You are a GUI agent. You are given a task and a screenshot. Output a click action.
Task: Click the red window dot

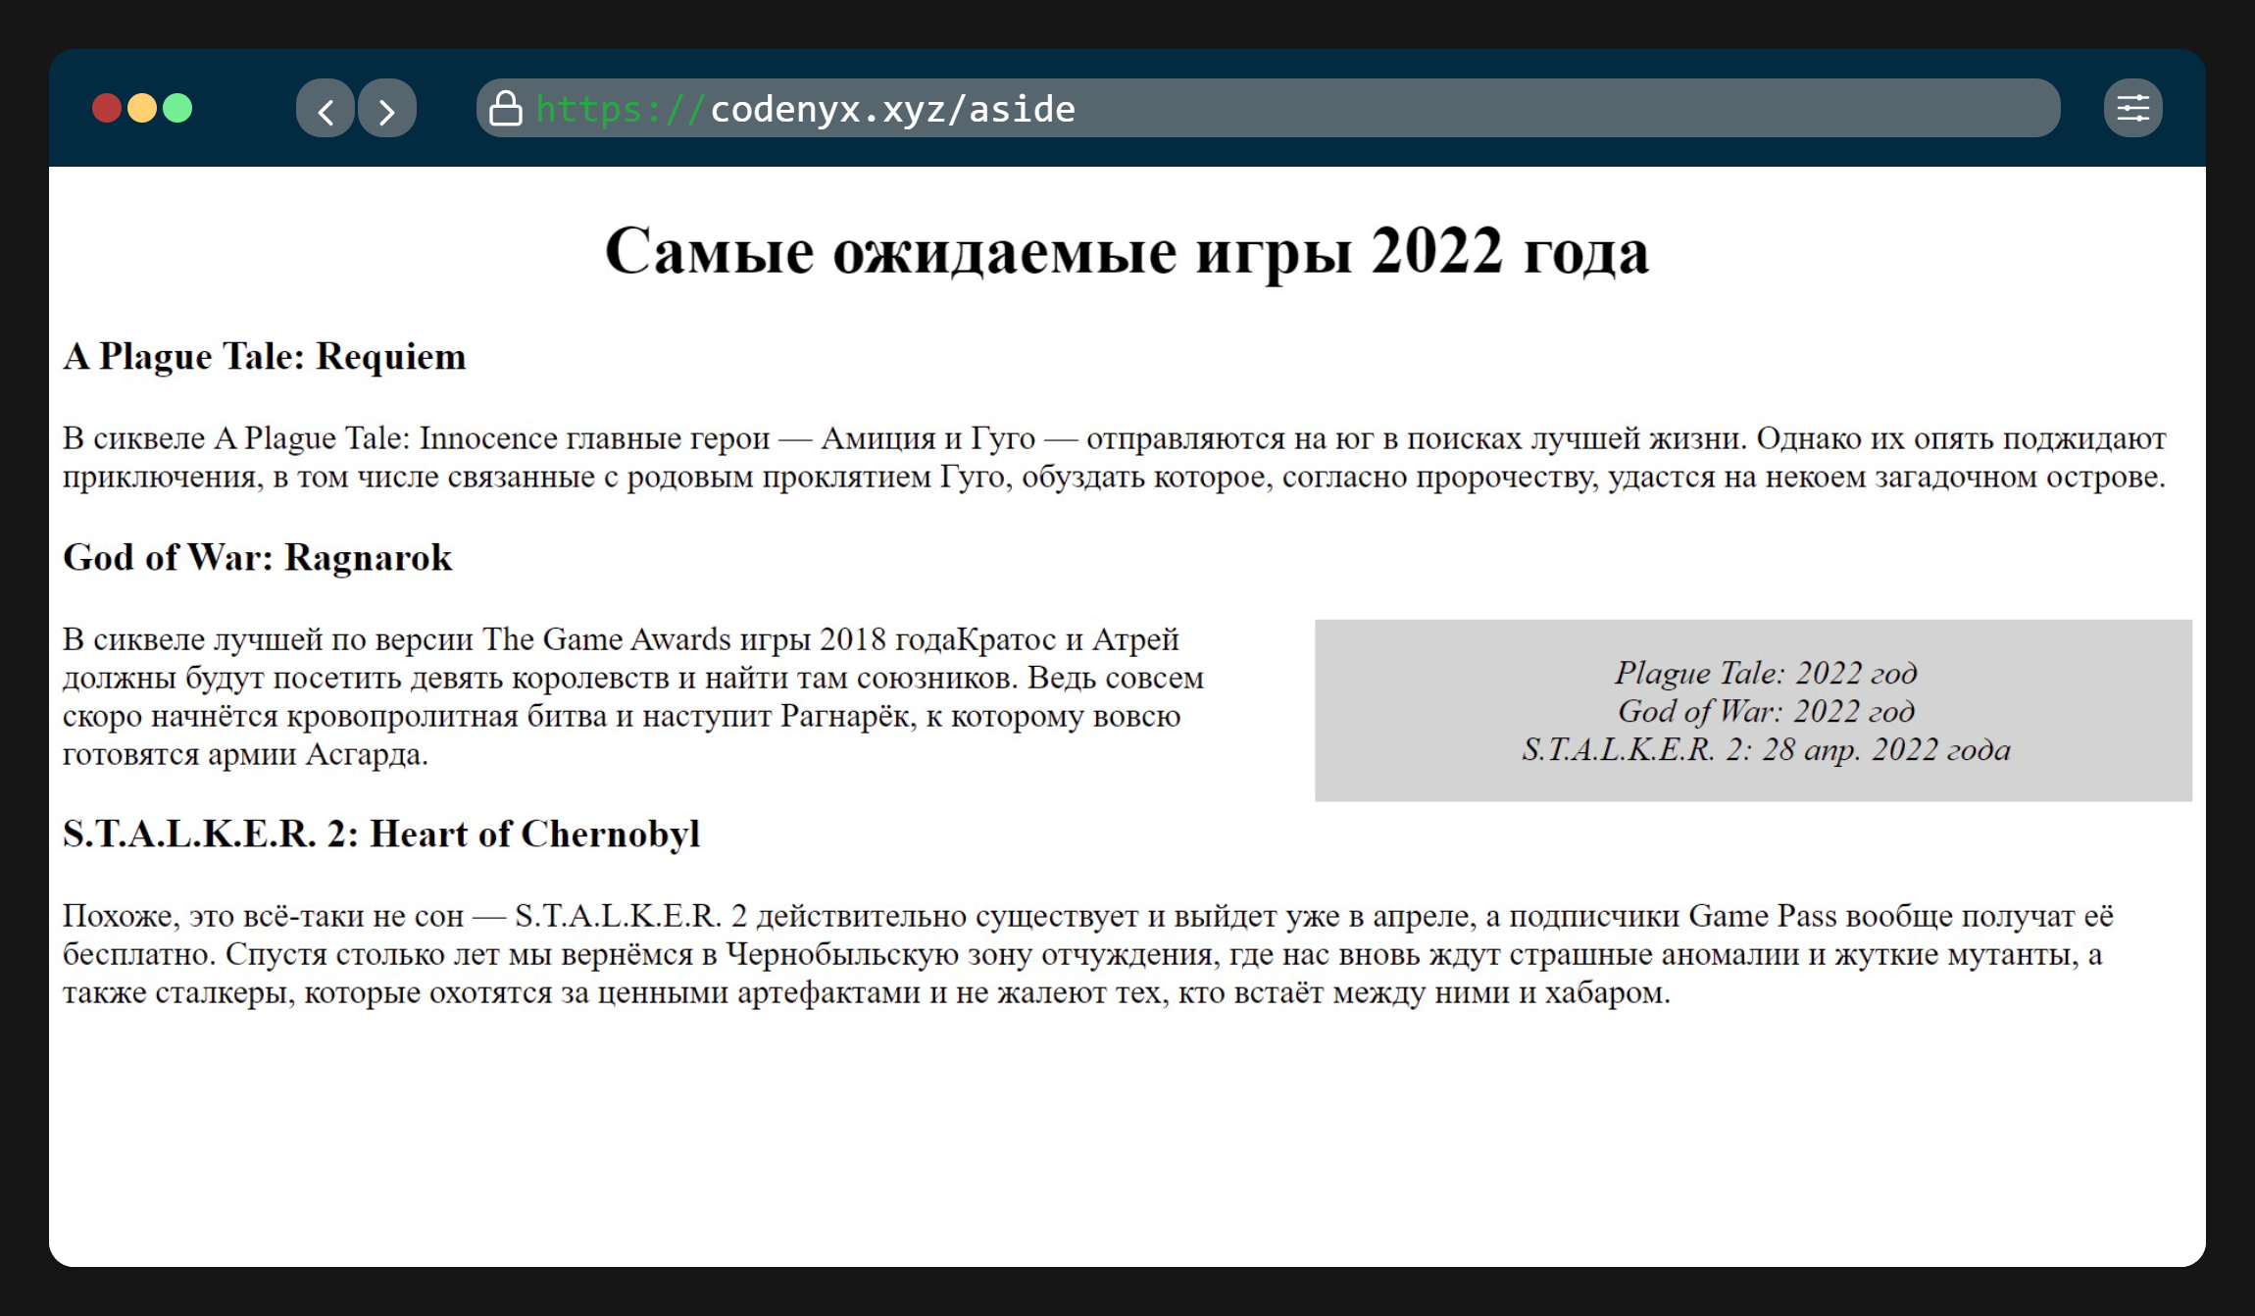click(x=107, y=108)
